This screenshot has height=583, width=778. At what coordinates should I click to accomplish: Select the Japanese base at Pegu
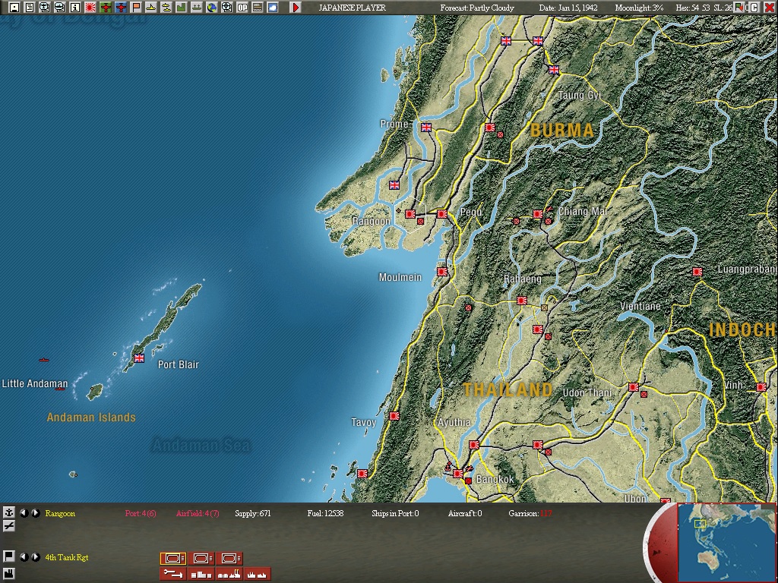pyautogui.click(x=442, y=214)
